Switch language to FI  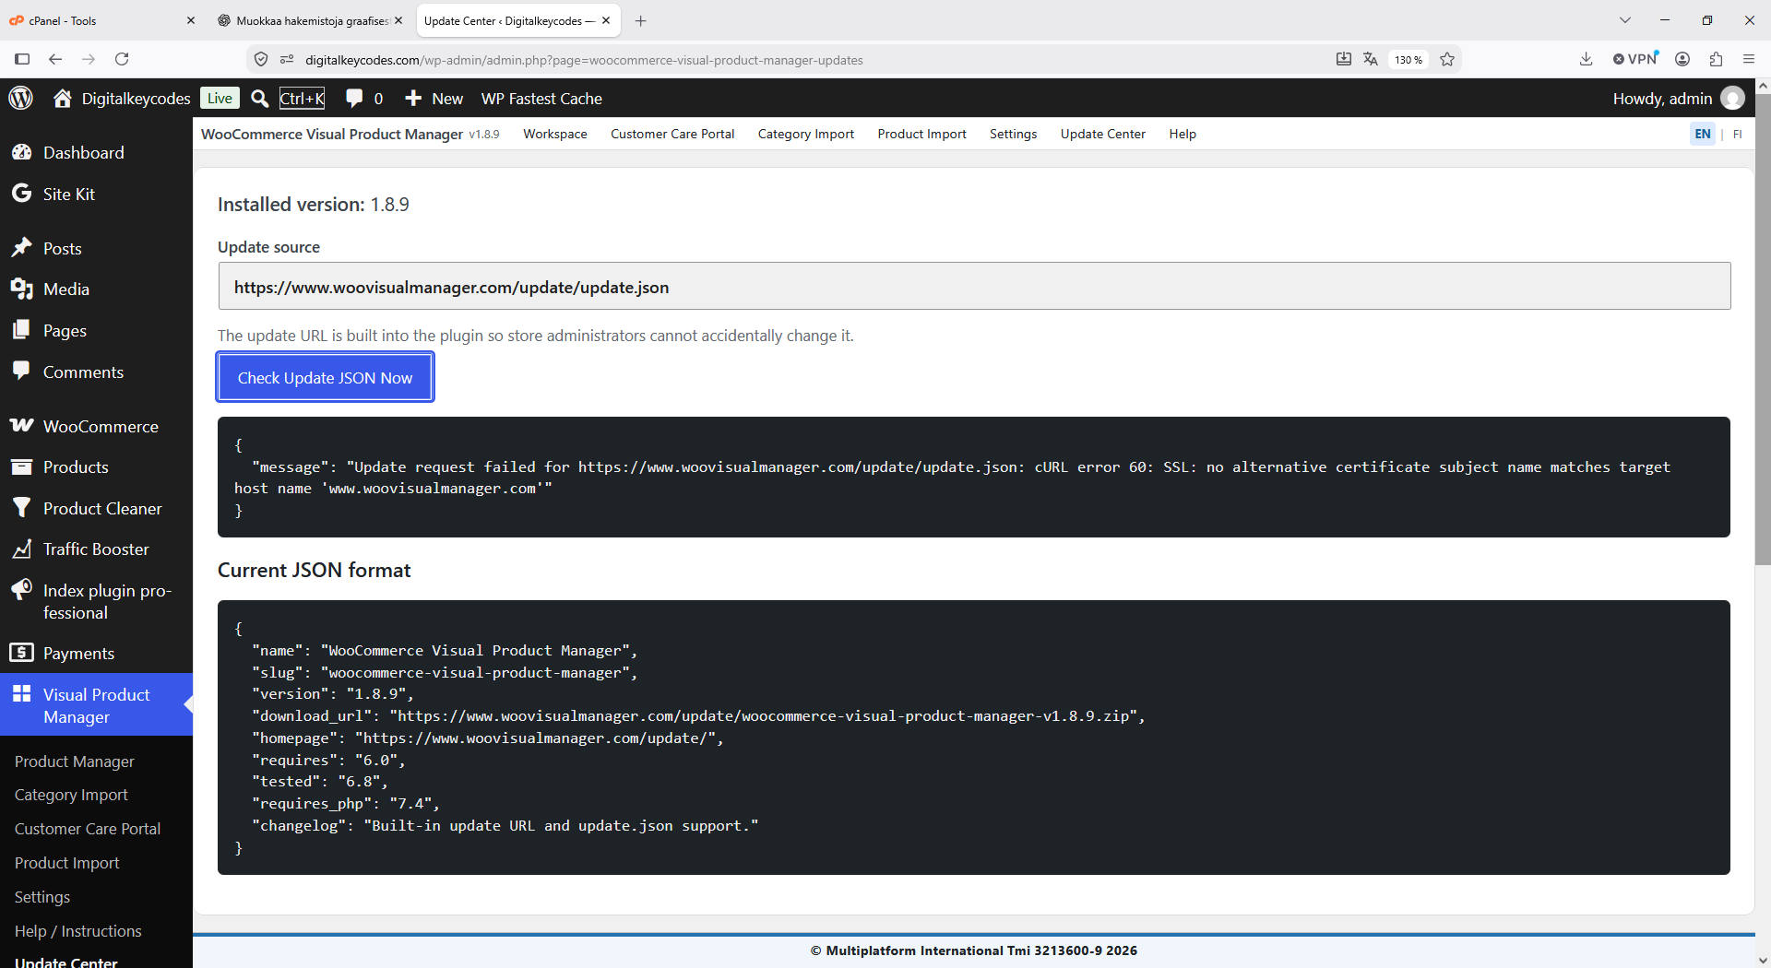pyautogui.click(x=1737, y=135)
